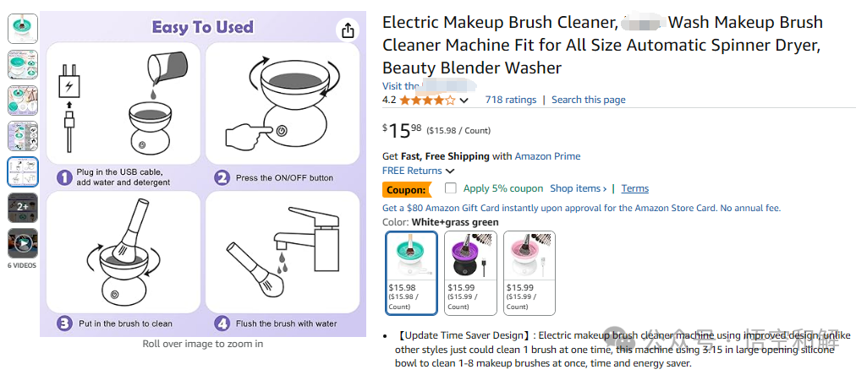
Task: Tick the Apply 5% coupon checkbox
Action: point(451,188)
